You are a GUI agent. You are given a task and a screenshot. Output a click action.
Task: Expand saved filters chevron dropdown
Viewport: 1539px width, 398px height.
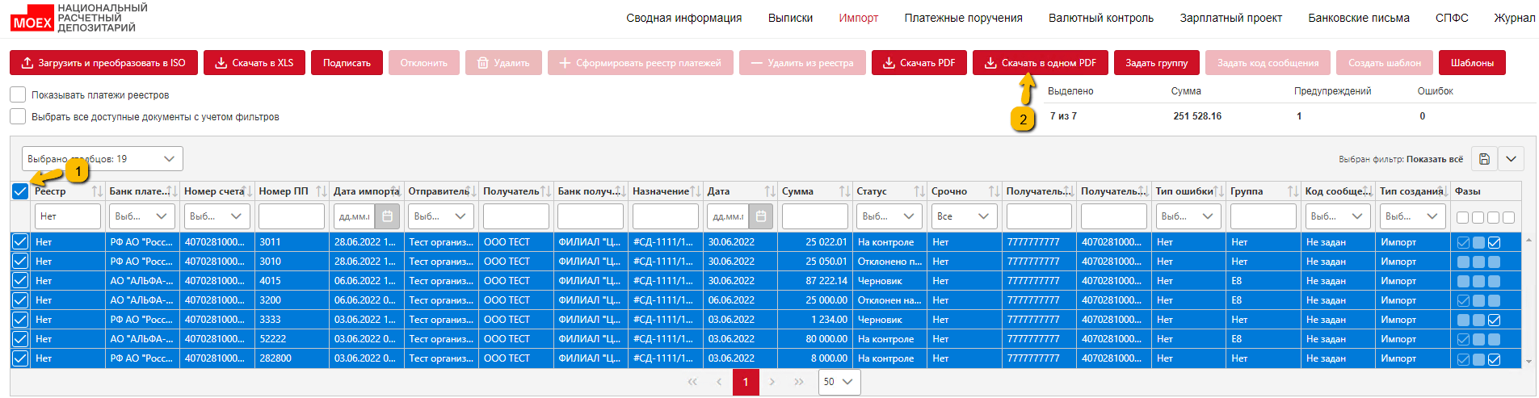1511,159
